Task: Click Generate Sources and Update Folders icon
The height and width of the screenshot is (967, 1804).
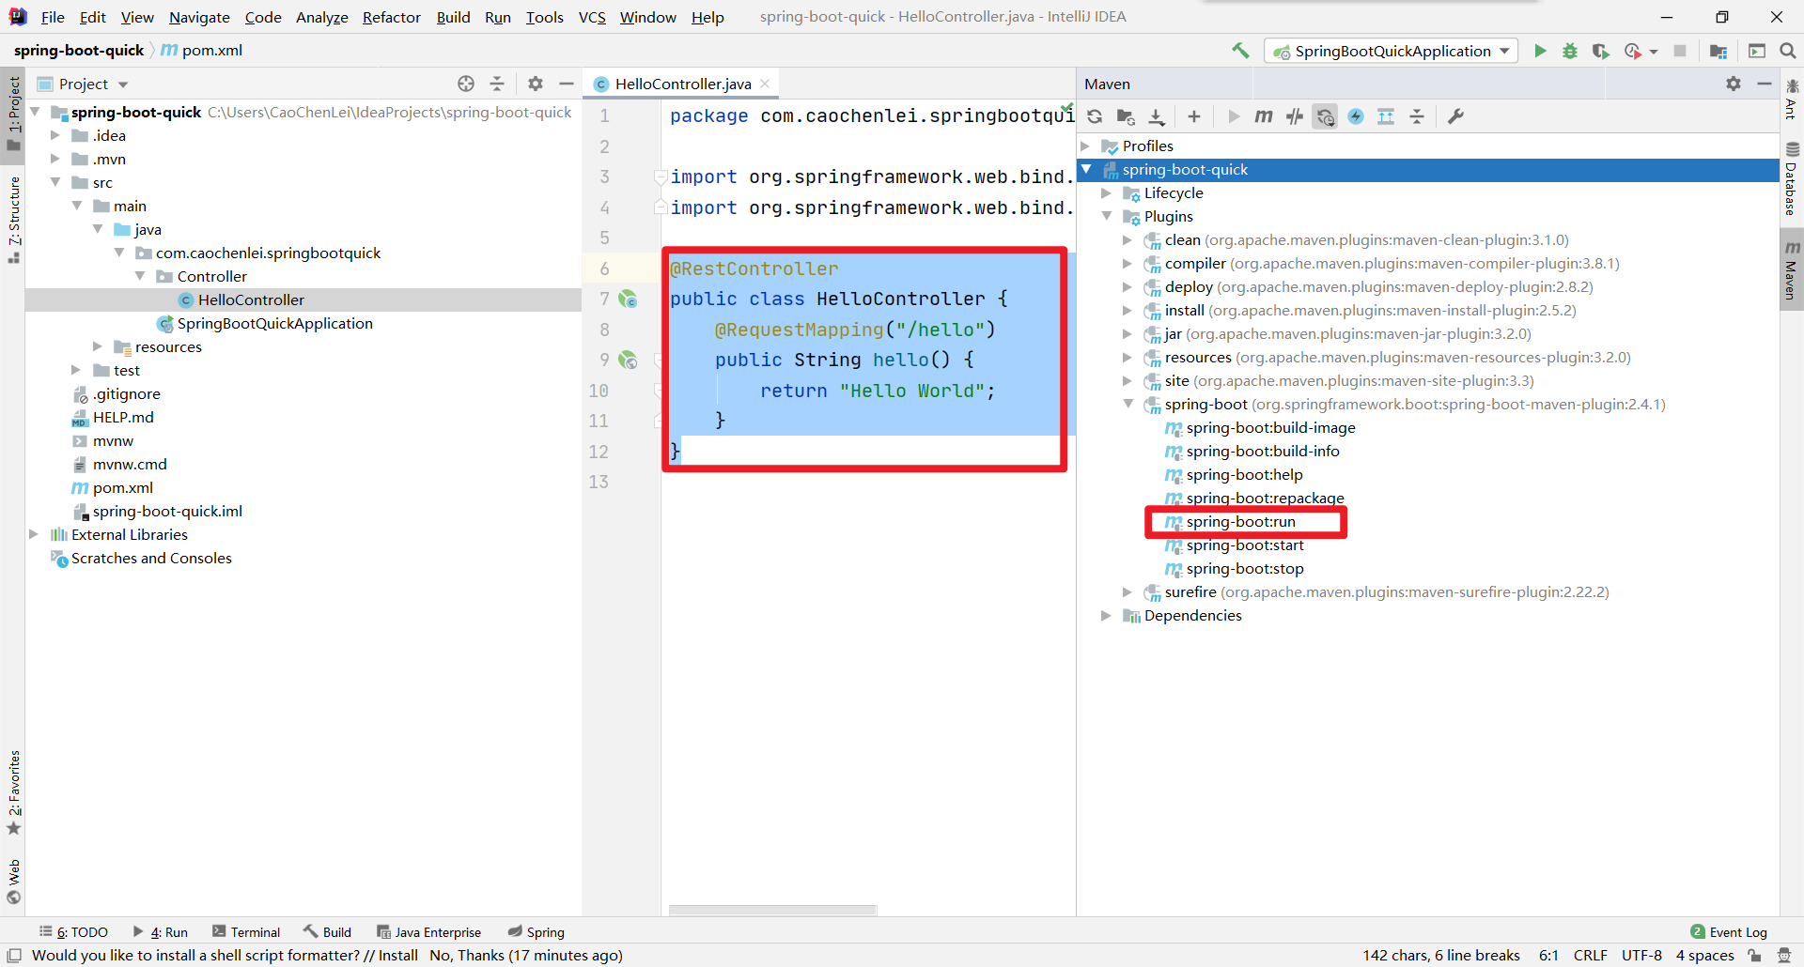Action: (x=1126, y=116)
